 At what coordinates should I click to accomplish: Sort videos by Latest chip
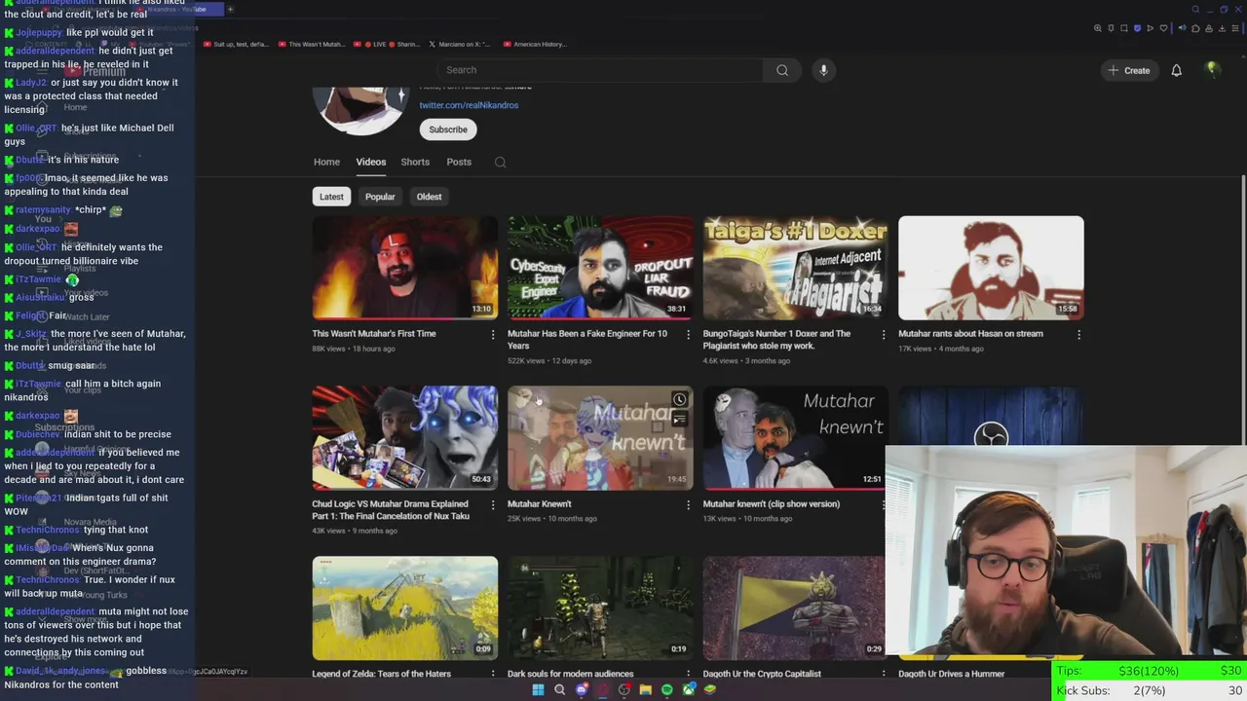[x=331, y=197]
